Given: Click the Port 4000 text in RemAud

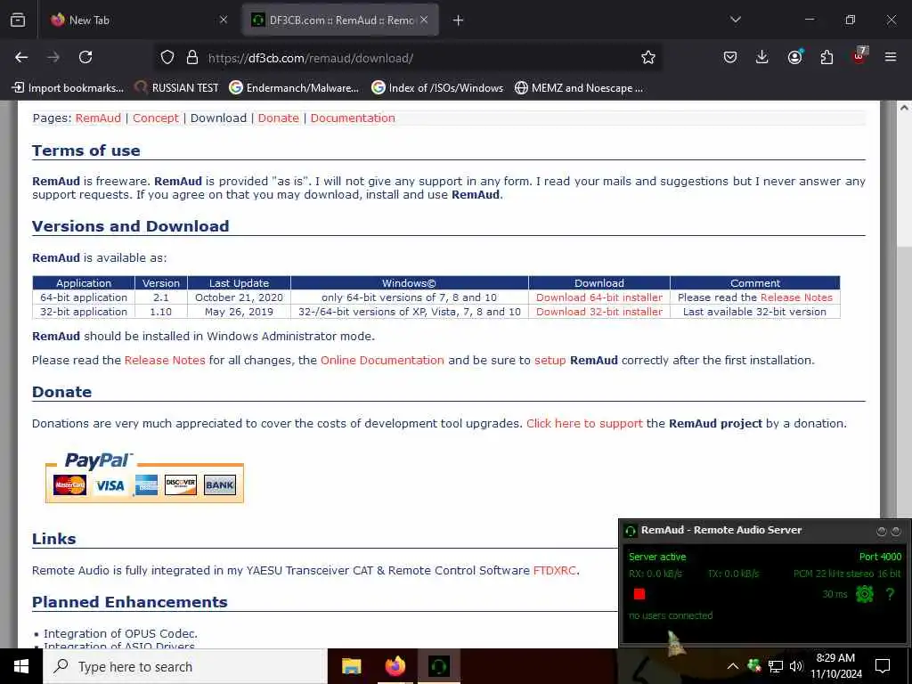Looking at the screenshot, I should 880,557.
